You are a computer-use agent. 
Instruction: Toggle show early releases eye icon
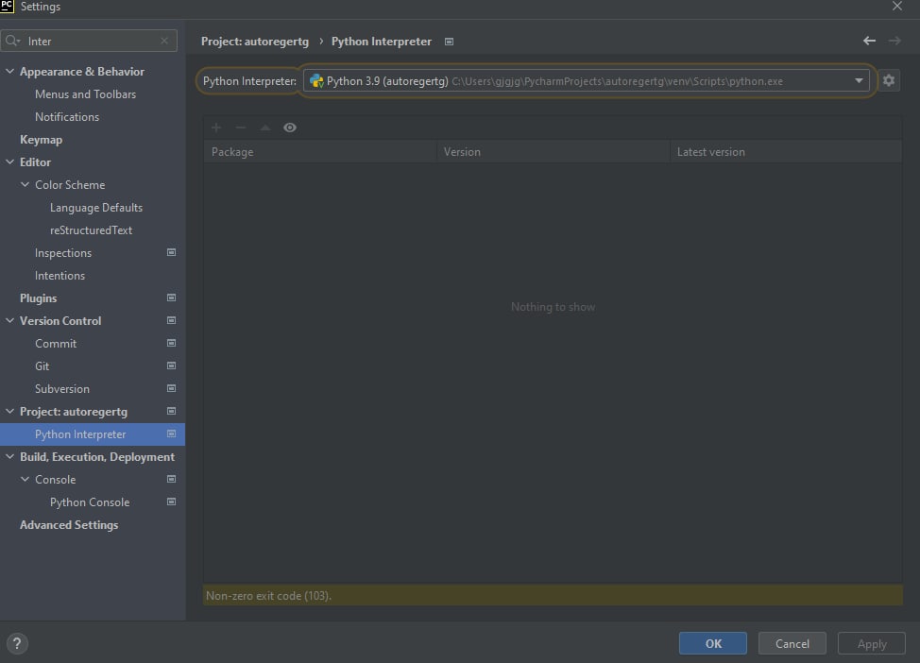click(290, 127)
